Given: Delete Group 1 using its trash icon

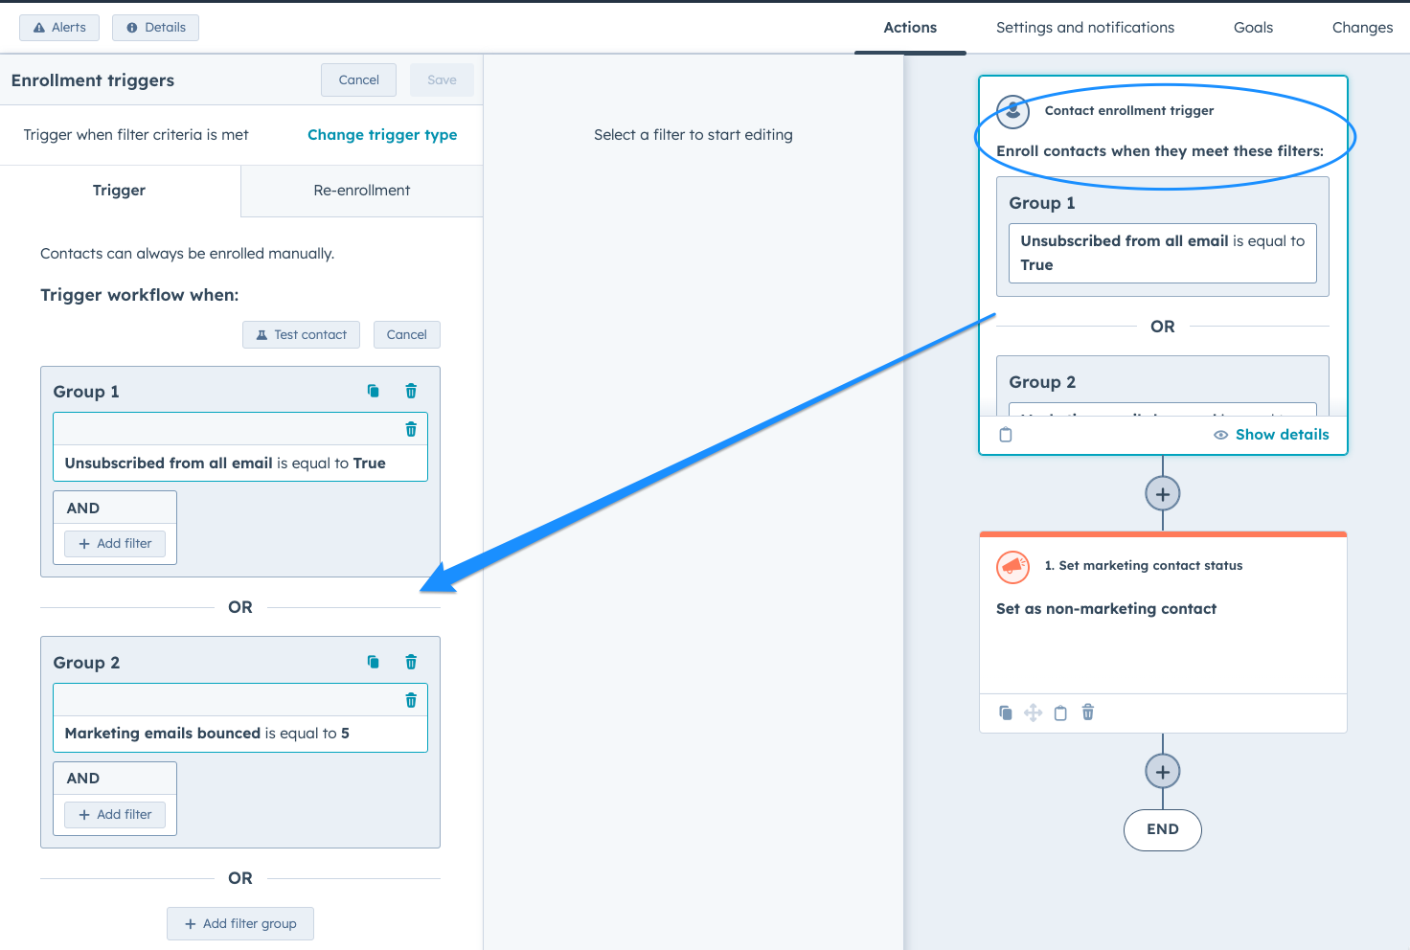Looking at the screenshot, I should click(x=411, y=391).
